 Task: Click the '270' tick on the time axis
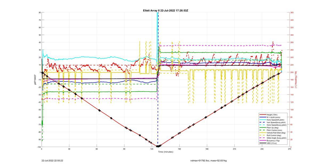(x=290, y=149)
